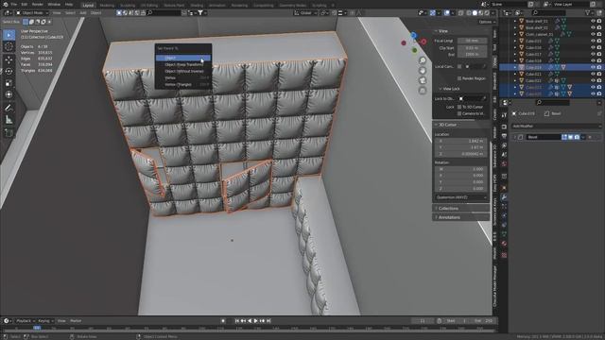Switch perspective/orthographic with grid icon

tap(423, 91)
